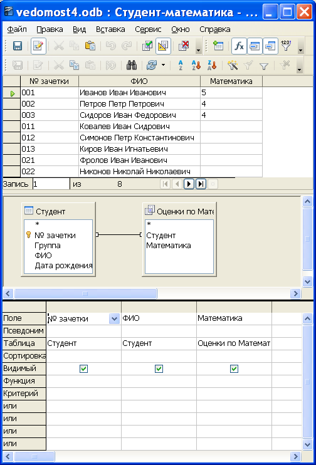Viewport: 316px width, 465px height.
Task: Open the Вид menu
Action: click(79, 29)
